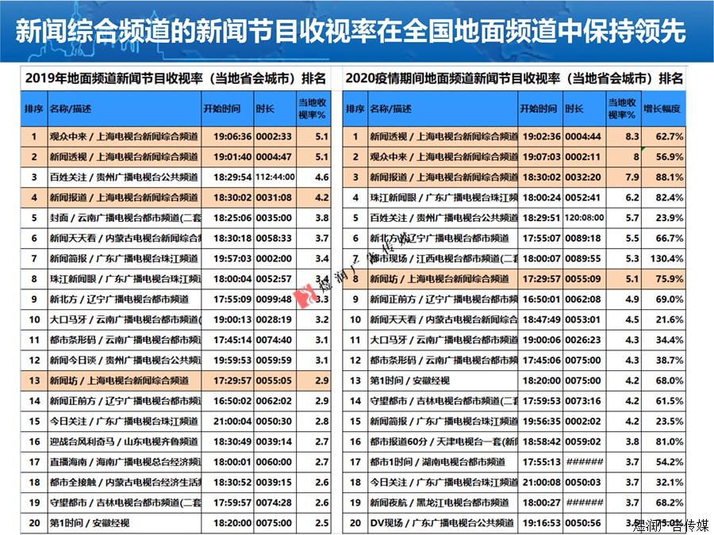Click the 120:08:00 duration cell
The image size is (714, 535).
[584, 218]
